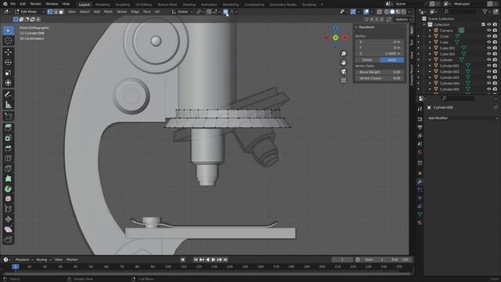Enable vertex select mode
The height and width of the screenshot is (282, 501).
50,12
